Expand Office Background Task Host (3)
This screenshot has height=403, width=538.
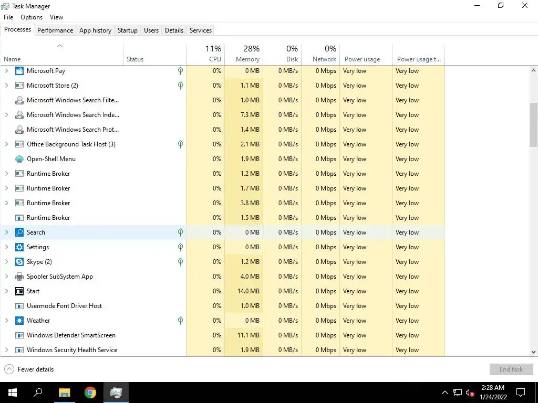pyautogui.click(x=6, y=144)
